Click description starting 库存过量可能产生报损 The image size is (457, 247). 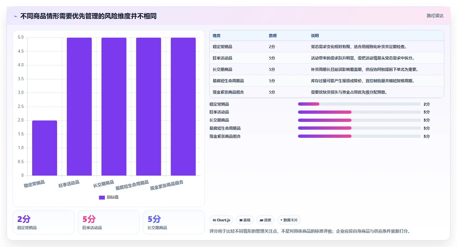tap(363, 81)
